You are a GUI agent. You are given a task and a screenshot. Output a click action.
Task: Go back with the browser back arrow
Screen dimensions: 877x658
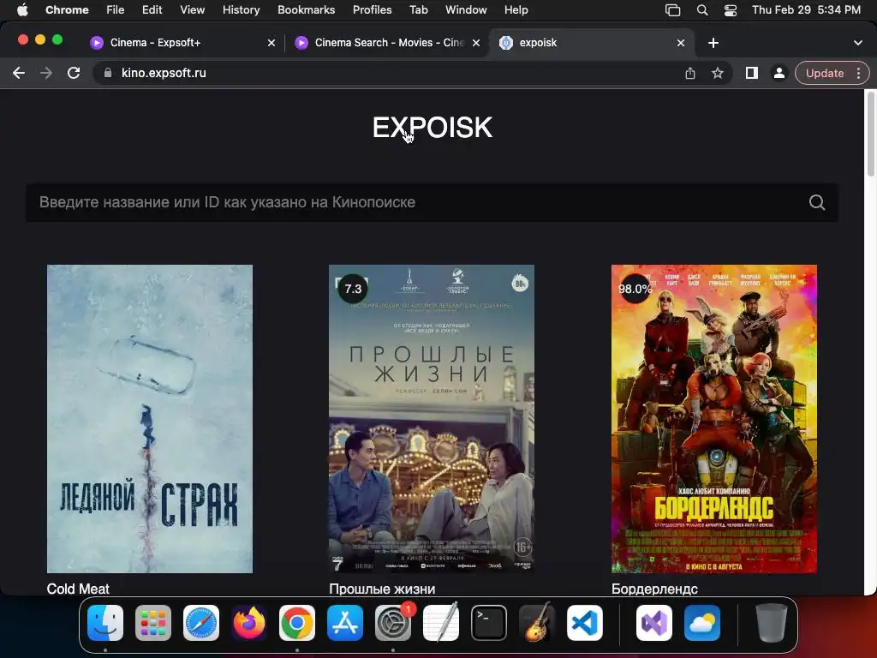coord(19,73)
